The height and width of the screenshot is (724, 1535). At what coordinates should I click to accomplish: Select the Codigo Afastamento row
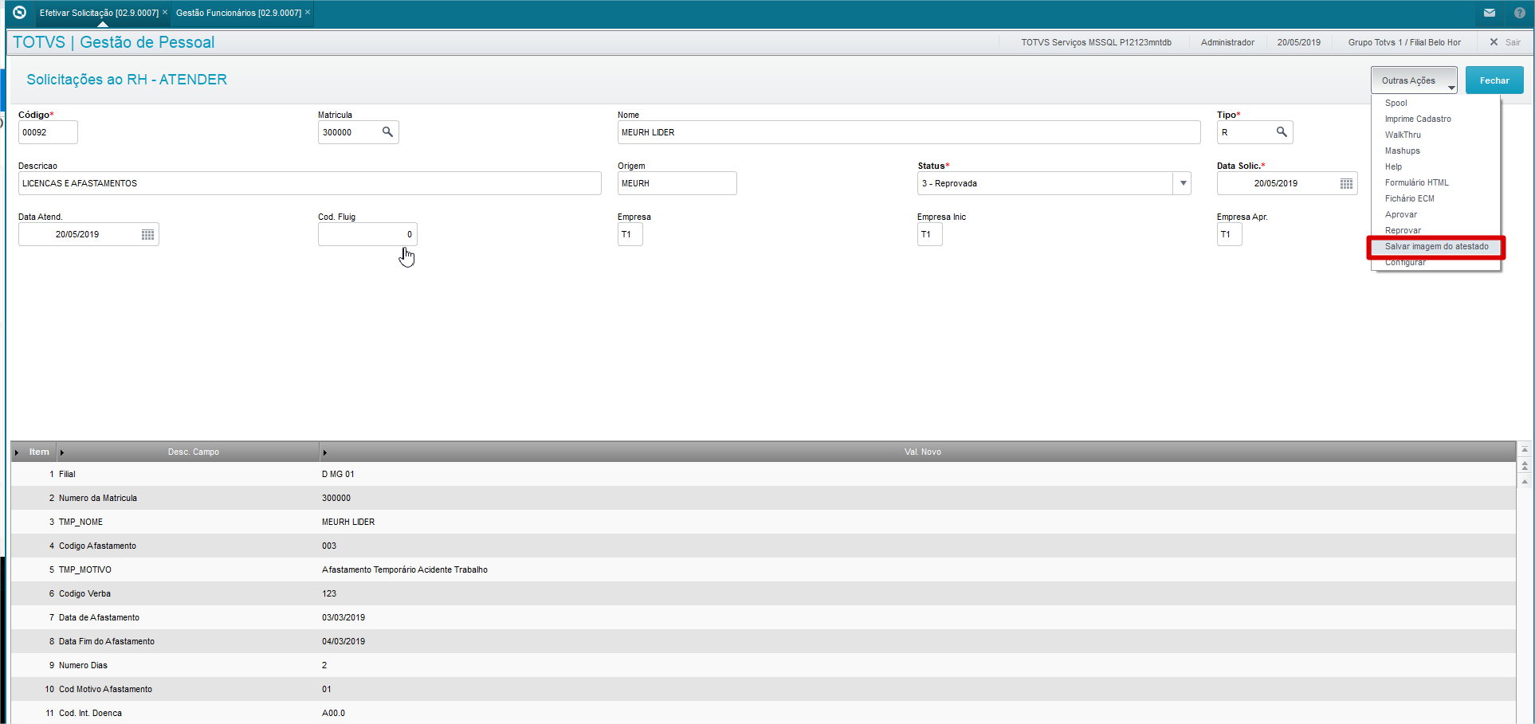pos(764,546)
